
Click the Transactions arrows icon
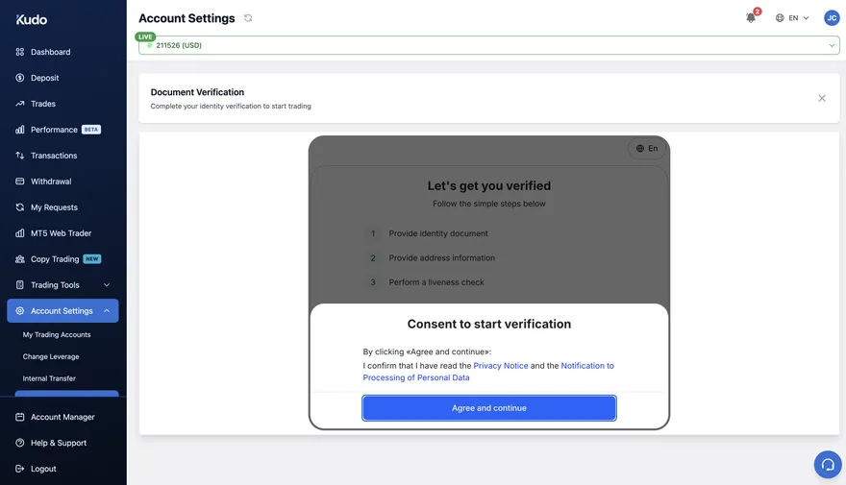pyautogui.click(x=20, y=156)
